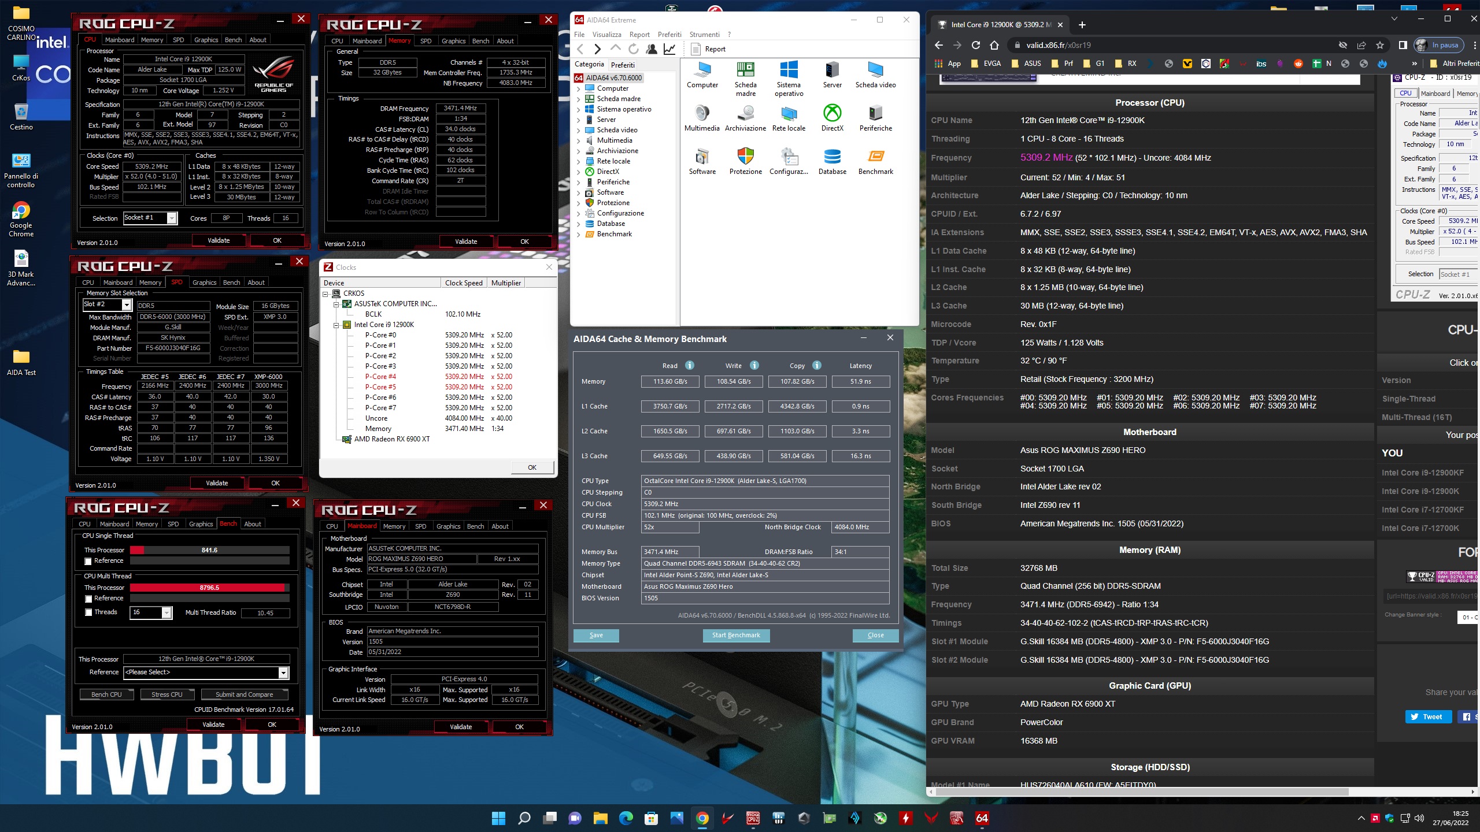
Task: Expand Computer node in AIDA64 tree
Action: pos(579,88)
